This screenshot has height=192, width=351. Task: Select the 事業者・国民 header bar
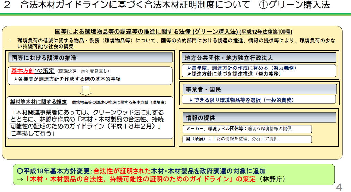coord(259,89)
